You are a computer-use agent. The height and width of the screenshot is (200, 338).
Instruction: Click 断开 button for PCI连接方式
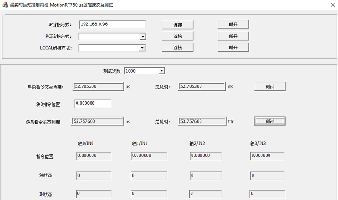pos(233,36)
